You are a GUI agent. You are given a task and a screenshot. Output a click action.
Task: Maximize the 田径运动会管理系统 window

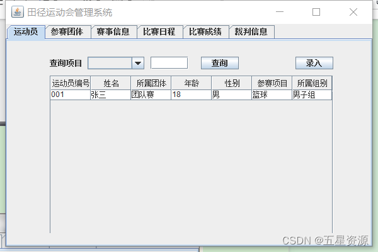click(316, 12)
